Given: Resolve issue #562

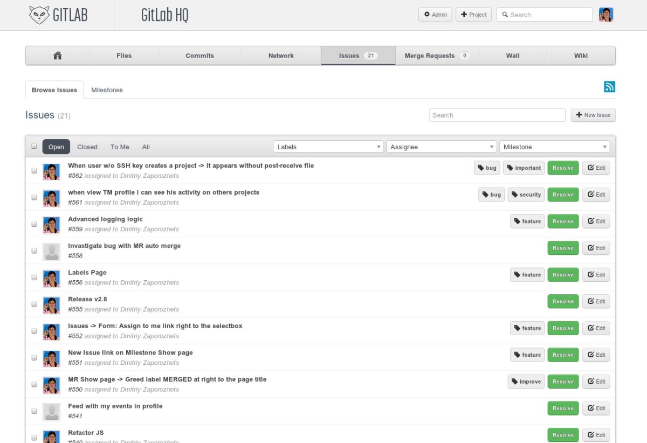Looking at the screenshot, I should [563, 168].
